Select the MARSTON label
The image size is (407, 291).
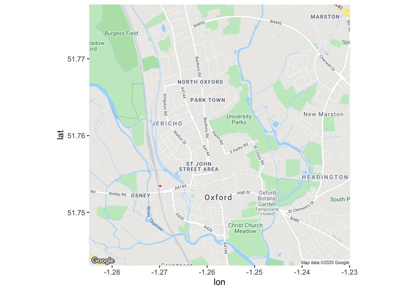click(x=325, y=17)
